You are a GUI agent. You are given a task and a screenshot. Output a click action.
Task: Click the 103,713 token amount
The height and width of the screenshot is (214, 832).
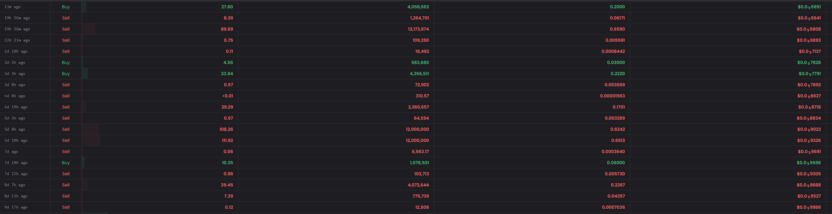(x=421, y=174)
